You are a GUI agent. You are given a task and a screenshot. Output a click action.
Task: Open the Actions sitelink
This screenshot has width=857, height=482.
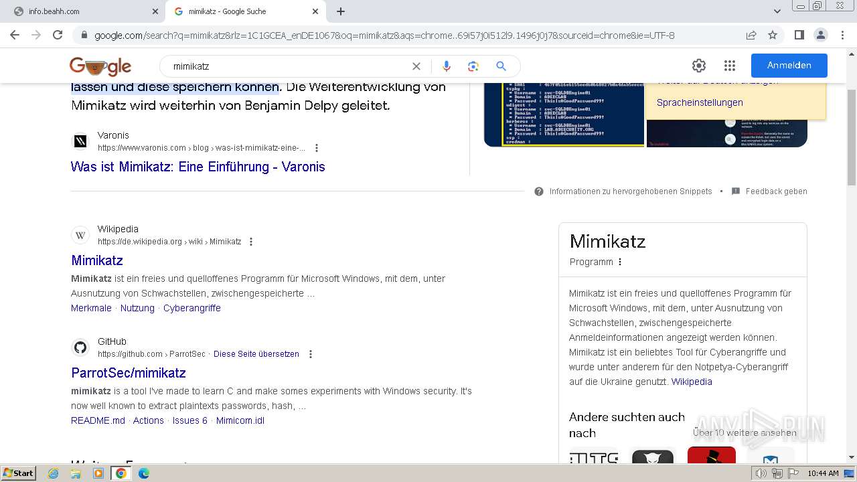(x=149, y=420)
